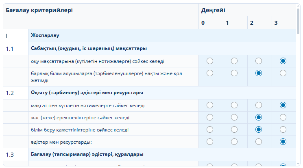Select level 1 for 'жас (жеке) ерекшеліктеріне' row

(x=234, y=117)
